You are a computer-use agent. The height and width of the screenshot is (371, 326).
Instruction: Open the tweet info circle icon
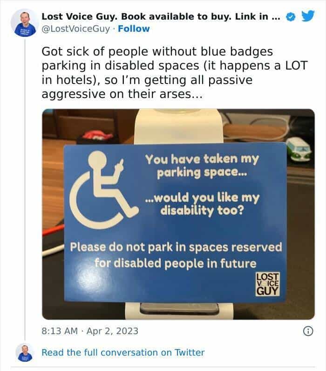[308, 331]
